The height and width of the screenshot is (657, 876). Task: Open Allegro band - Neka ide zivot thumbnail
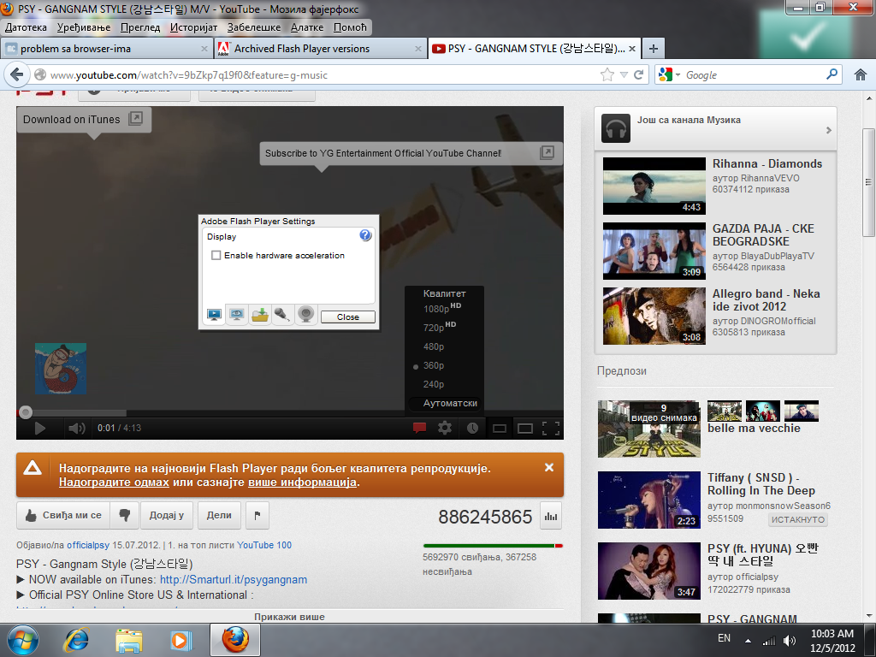click(654, 317)
